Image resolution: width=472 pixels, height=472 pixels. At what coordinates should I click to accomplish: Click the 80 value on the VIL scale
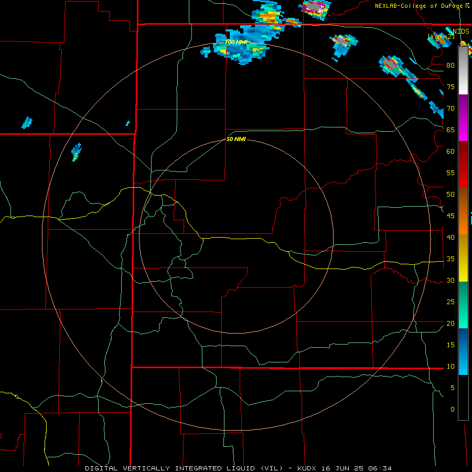pyautogui.click(x=450, y=66)
